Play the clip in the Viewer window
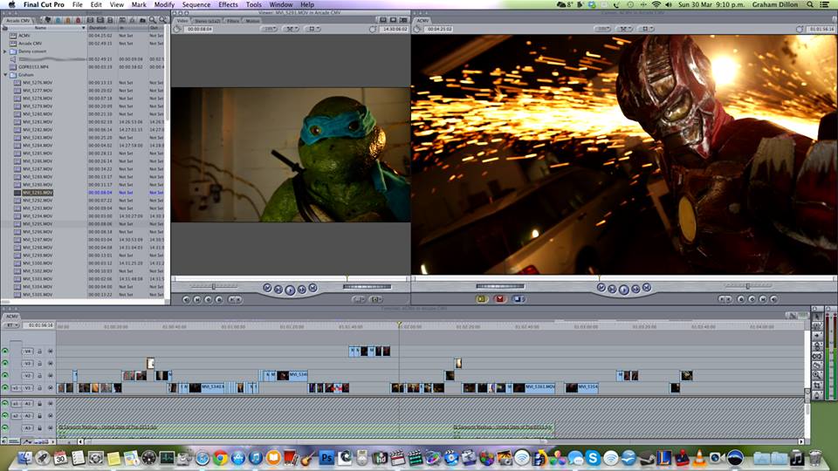This screenshot has height=471, width=838. [290, 290]
